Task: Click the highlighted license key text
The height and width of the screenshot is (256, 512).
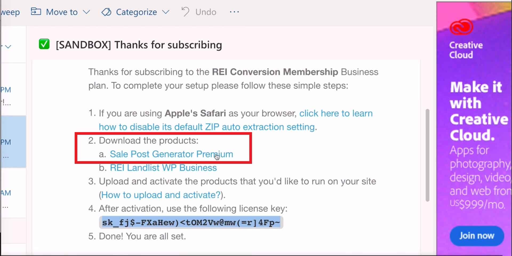Action: pos(191,222)
